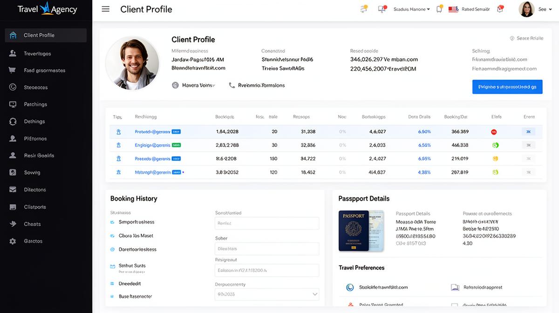Click the Directons envelope icon in the sidebar
This screenshot has height=313, width=559.
pos(13,190)
